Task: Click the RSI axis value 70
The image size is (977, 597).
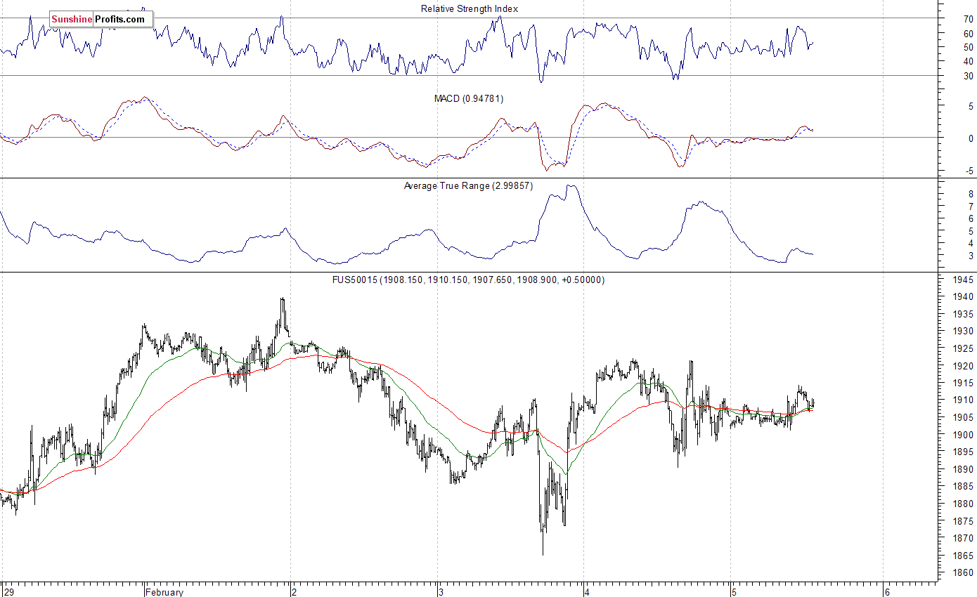Action: click(x=969, y=18)
